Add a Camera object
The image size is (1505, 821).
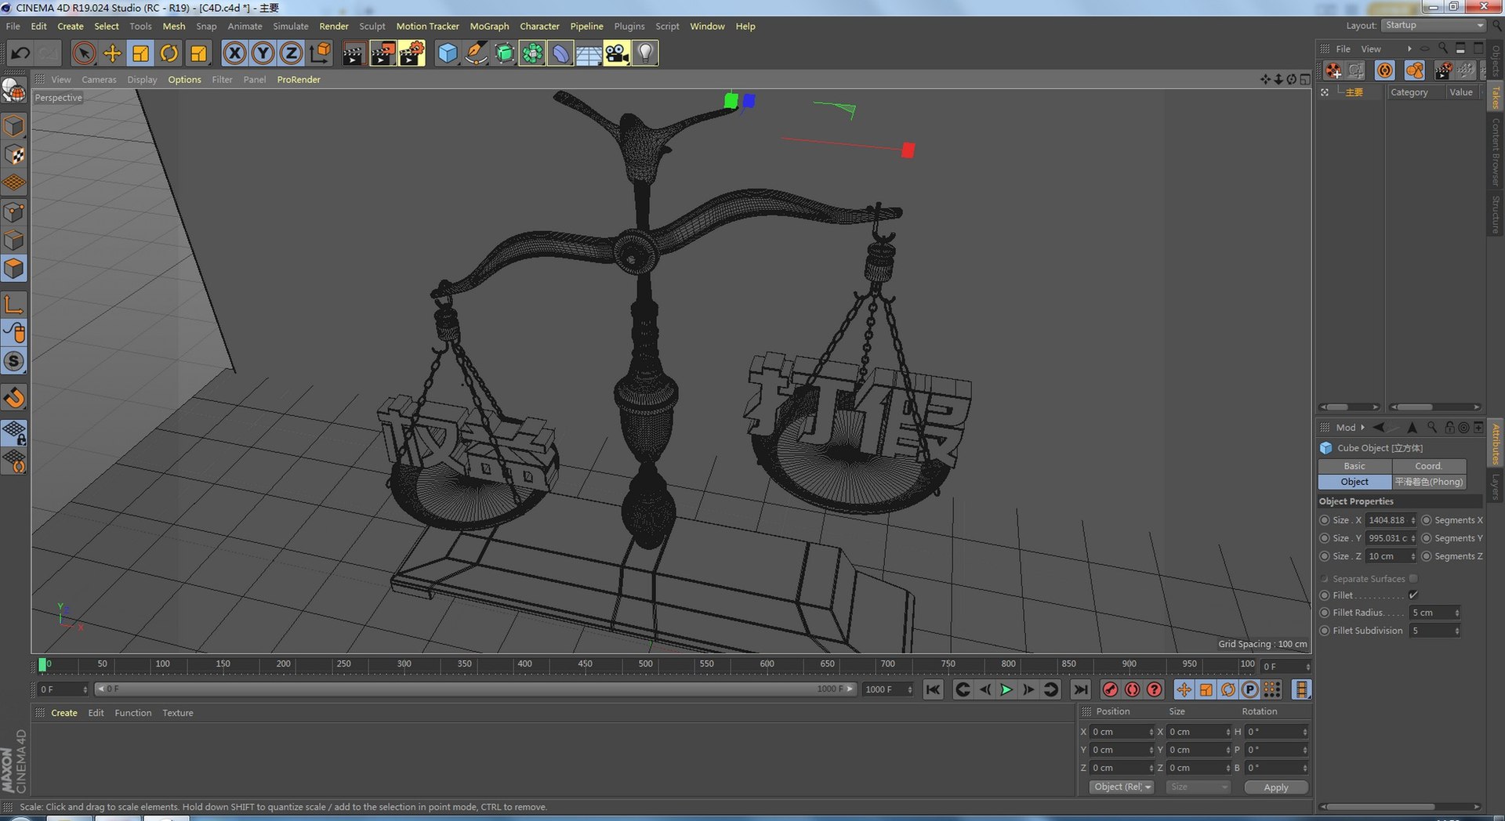[x=617, y=53]
